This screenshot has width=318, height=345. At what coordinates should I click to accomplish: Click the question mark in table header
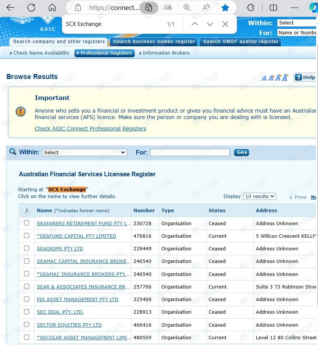[26, 211]
